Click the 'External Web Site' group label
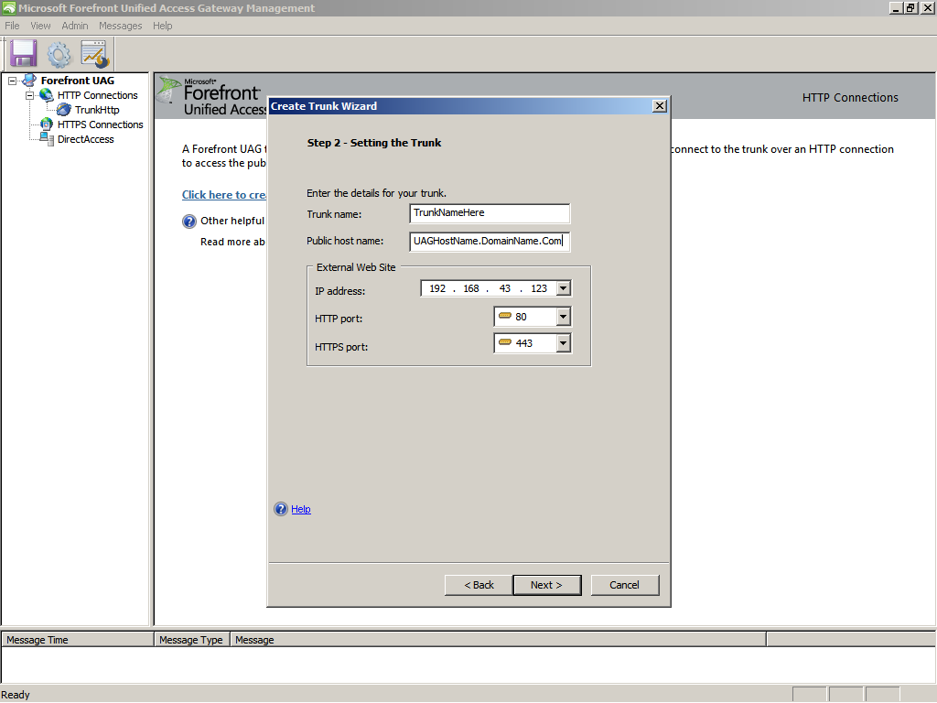Screen dimensions: 937x703 click(356, 267)
